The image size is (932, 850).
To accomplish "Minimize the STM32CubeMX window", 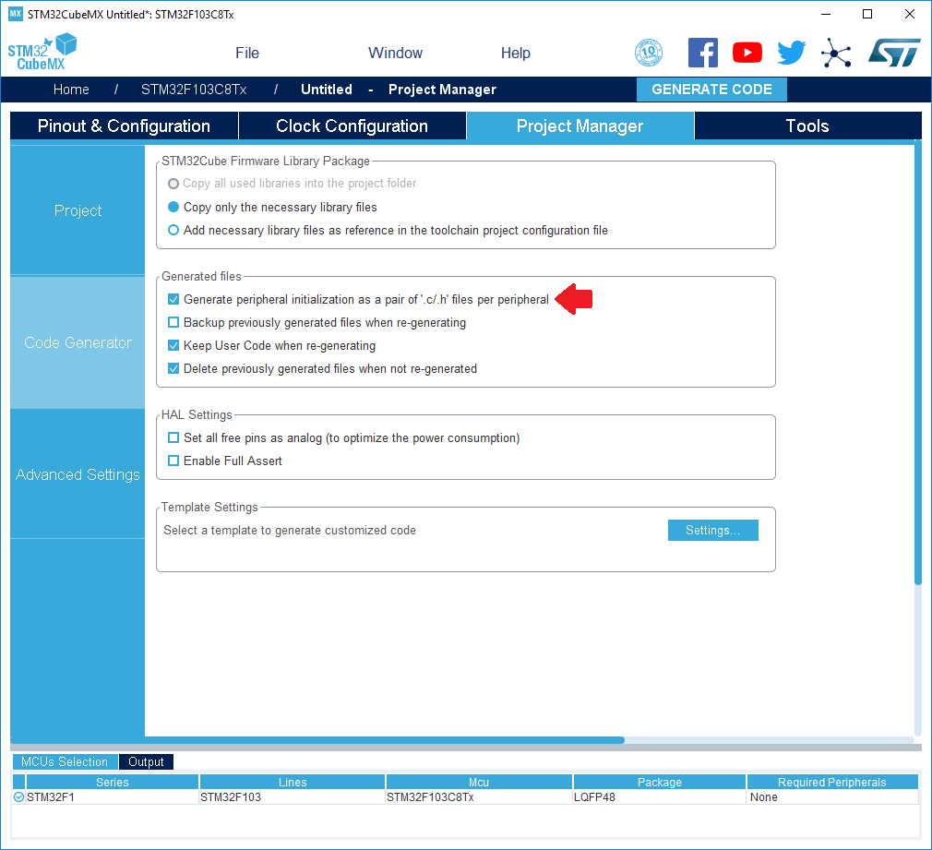I will [826, 14].
